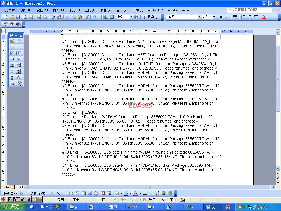Open the 文件 File menu
This screenshot has height=211, width=281.
click(x=10, y=10)
